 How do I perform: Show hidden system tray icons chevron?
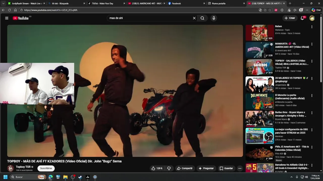[291, 177]
